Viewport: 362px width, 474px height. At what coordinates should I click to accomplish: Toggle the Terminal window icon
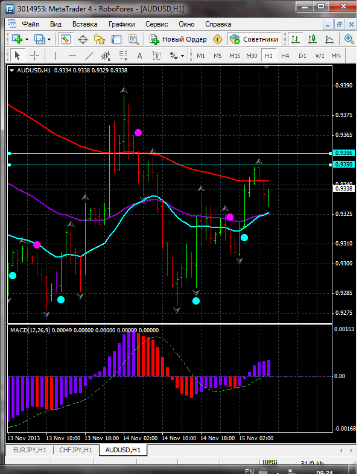click(116, 39)
